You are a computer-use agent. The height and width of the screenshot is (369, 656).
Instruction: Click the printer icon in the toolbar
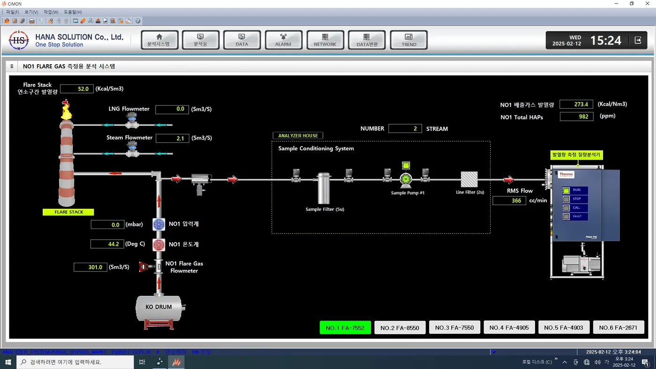(x=32, y=21)
